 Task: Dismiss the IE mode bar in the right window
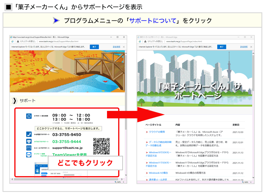click(x=251, y=47)
